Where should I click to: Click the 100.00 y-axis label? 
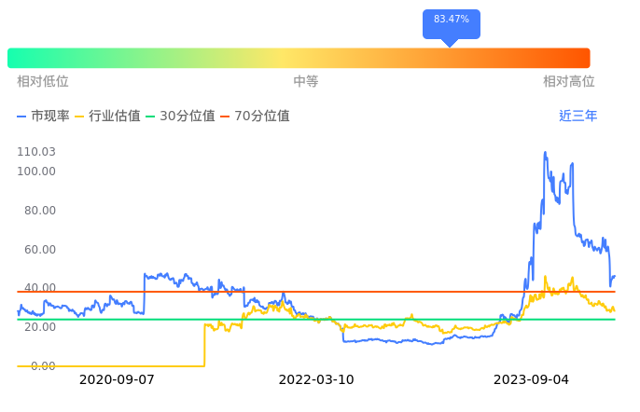click(x=36, y=172)
